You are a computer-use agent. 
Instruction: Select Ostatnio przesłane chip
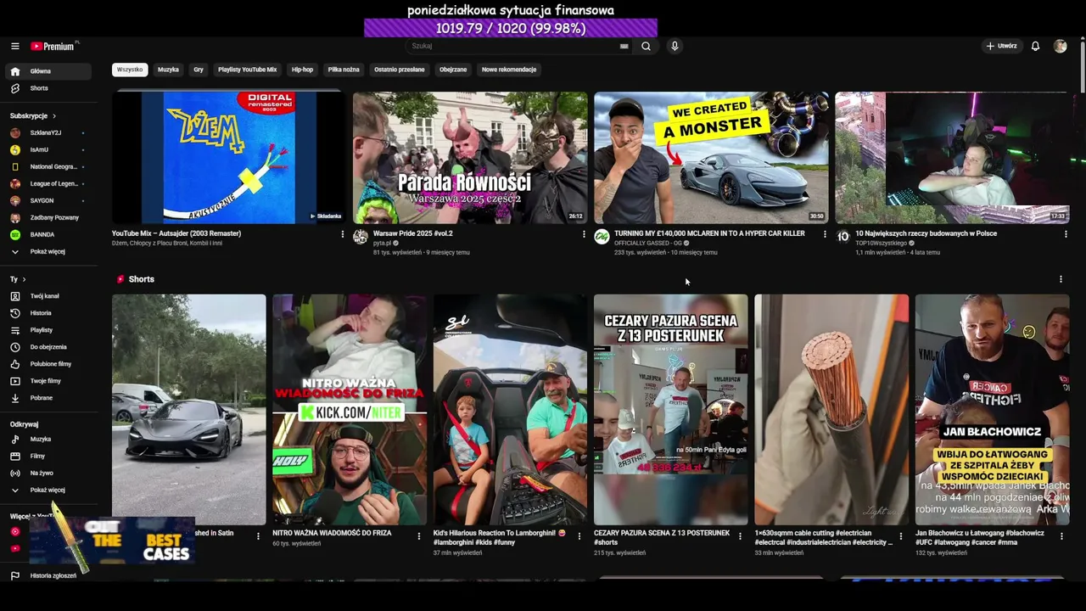click(x=399, y=70)
